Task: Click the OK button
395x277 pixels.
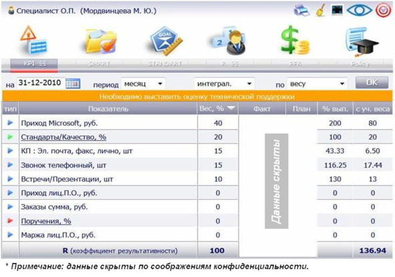Action: [x=372, y=83]
